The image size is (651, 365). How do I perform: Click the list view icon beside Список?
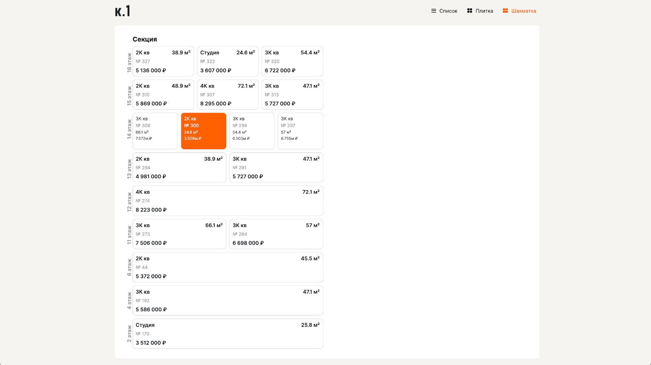[434, 11]
